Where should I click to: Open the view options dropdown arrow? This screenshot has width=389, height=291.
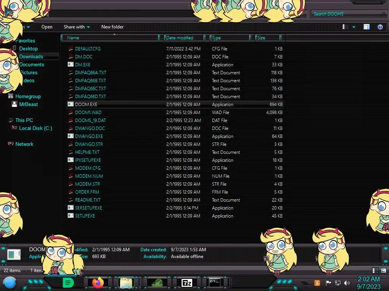(354, 27)
